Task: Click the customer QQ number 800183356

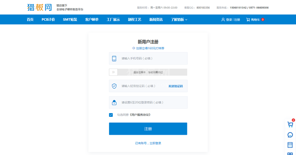Action: pos(203,8)
